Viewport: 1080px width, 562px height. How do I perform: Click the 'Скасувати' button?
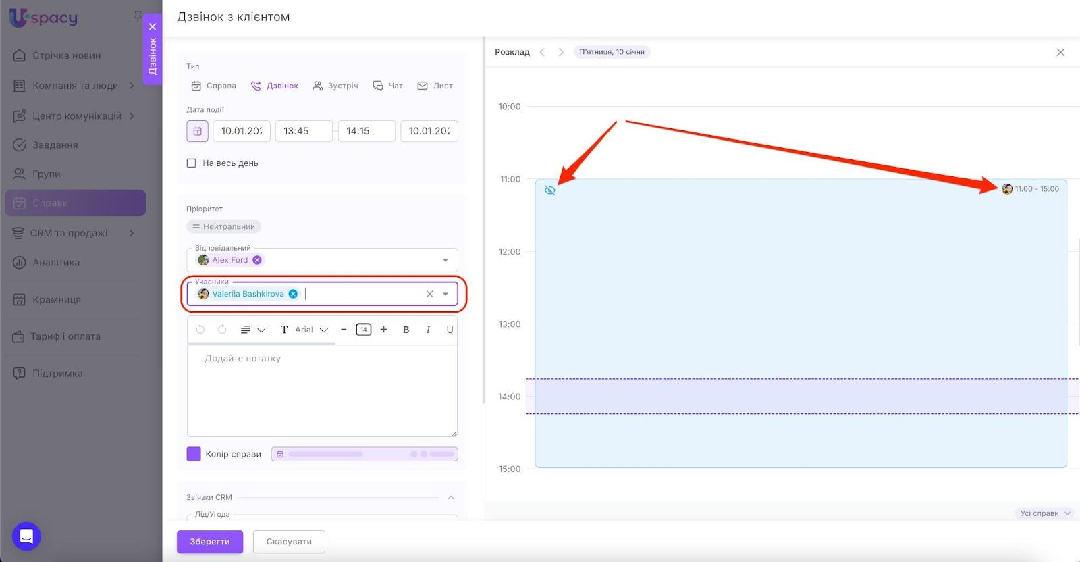pos(289,542)
